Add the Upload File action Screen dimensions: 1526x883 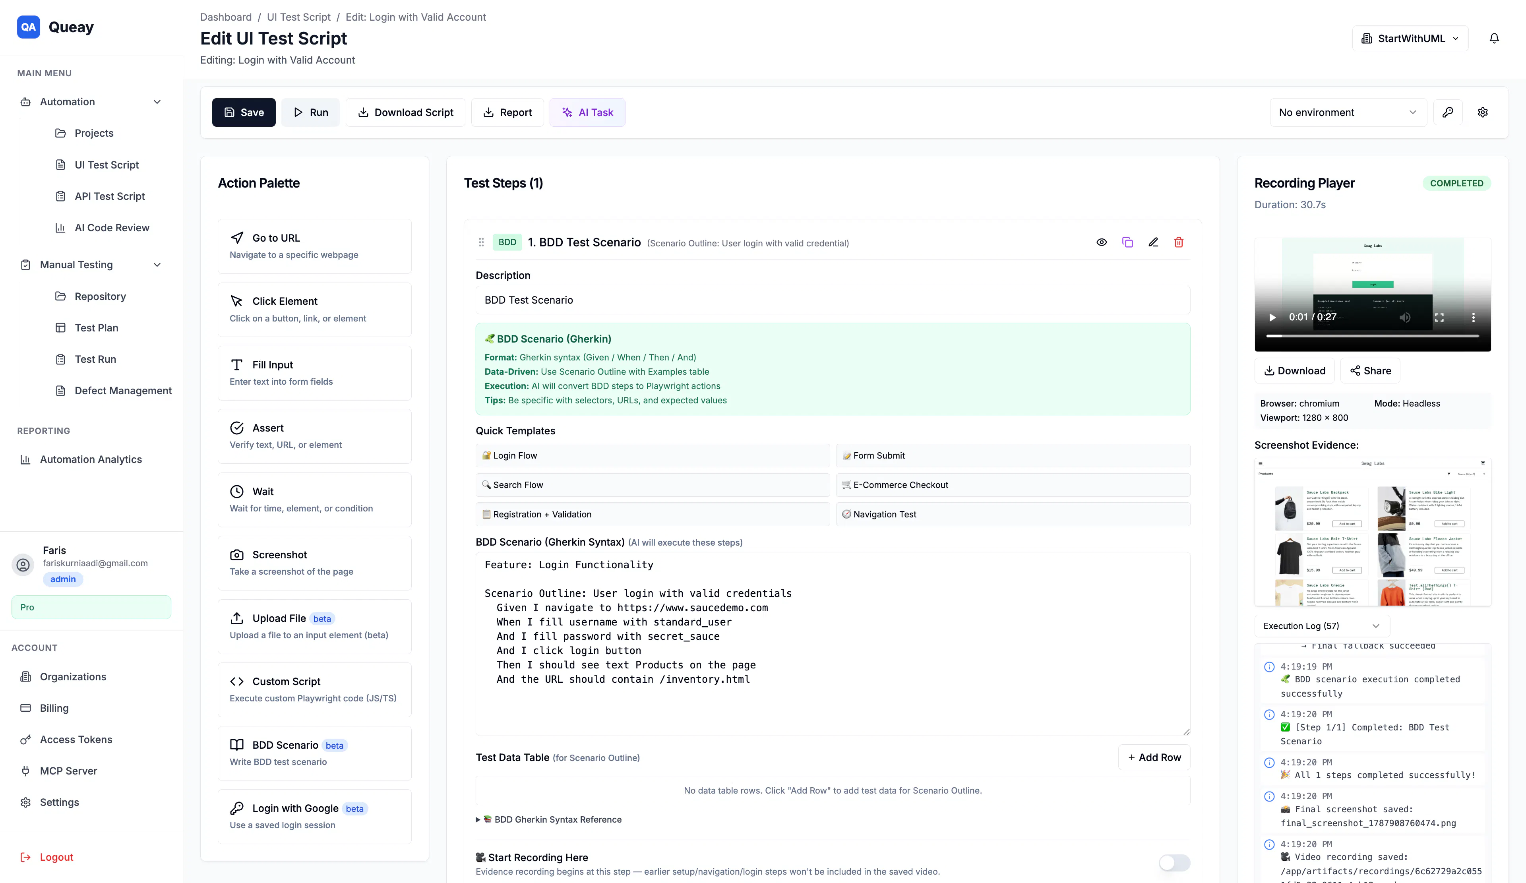[314, 626]
